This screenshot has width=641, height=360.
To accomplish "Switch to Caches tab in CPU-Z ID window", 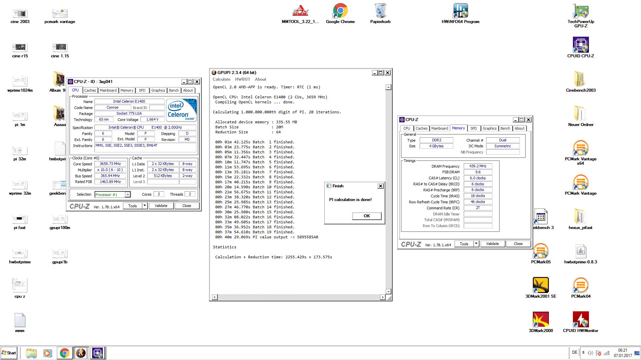I will pos(90,90).
